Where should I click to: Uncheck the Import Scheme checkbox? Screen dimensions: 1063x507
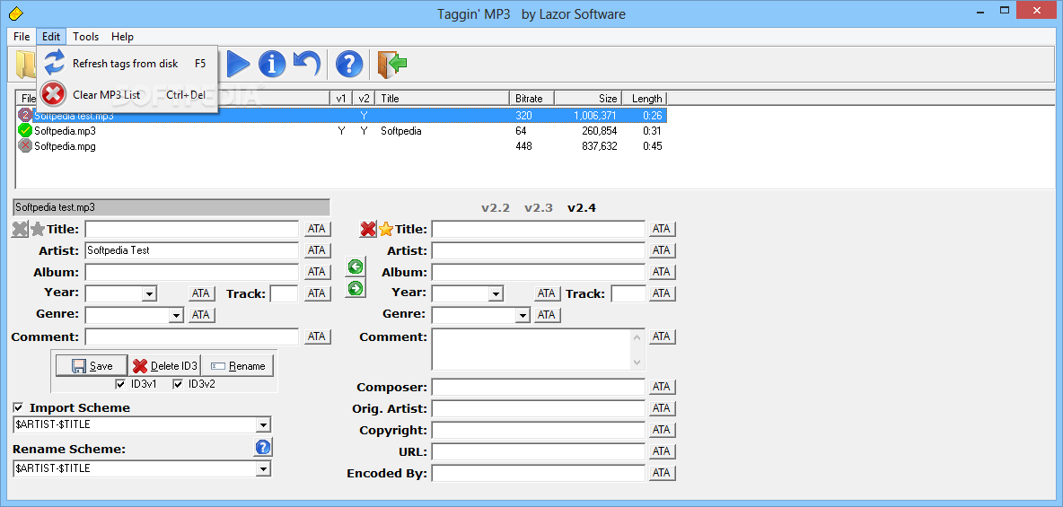(x=18, y=407)
